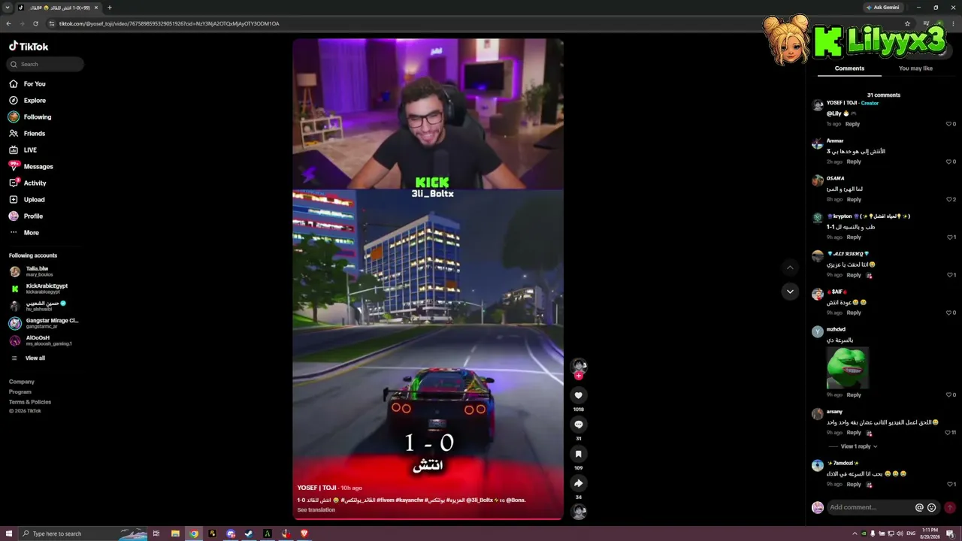The image size is (962, 541).
Task: Expand the More menu in sidebar
Action: coord(24,233)
